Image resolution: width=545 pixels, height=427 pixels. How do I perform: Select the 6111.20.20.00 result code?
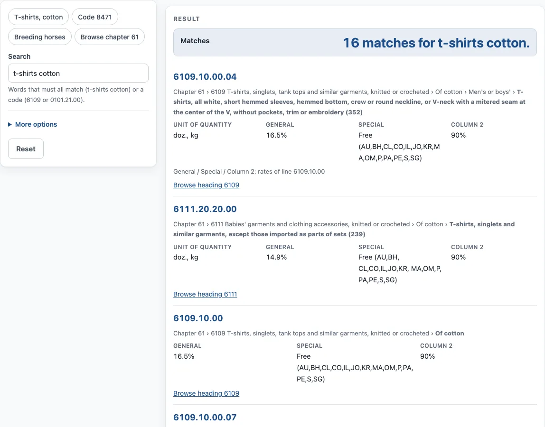pyautogui.click(x=205, y=209)
